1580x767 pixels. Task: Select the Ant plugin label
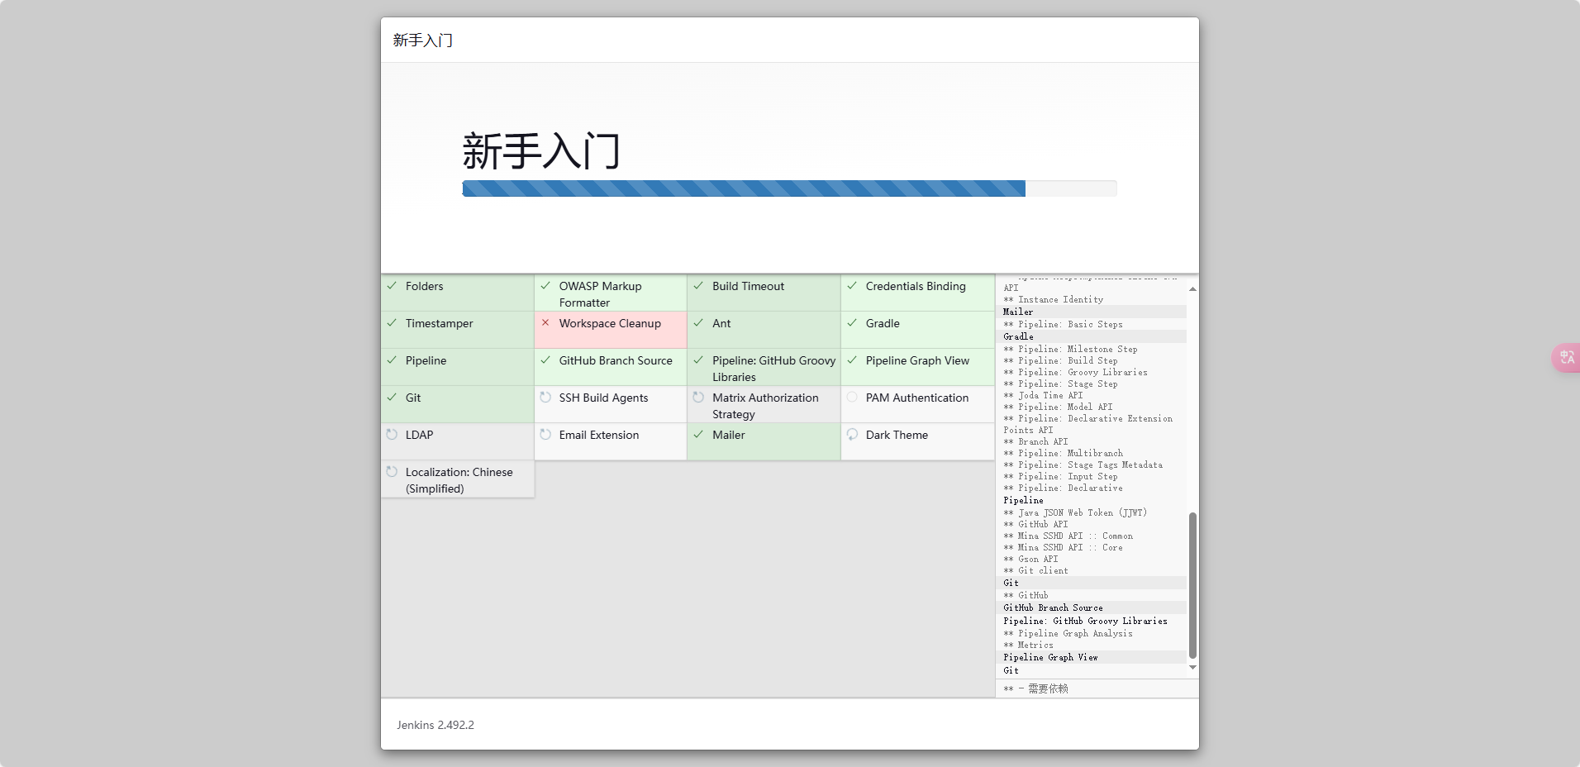coord(721,323)
